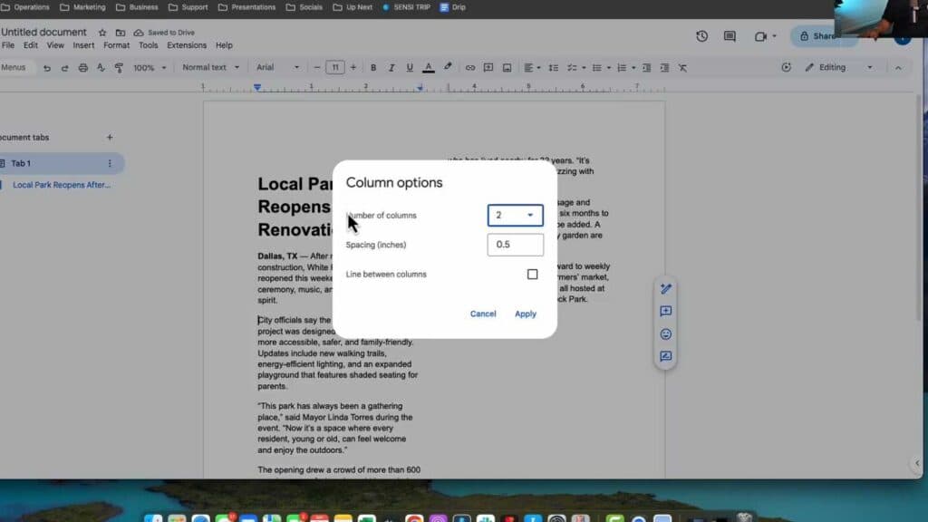Open the 100% zoom dropdown
This screenshot has height=522, width=928.
pos(150,67)
